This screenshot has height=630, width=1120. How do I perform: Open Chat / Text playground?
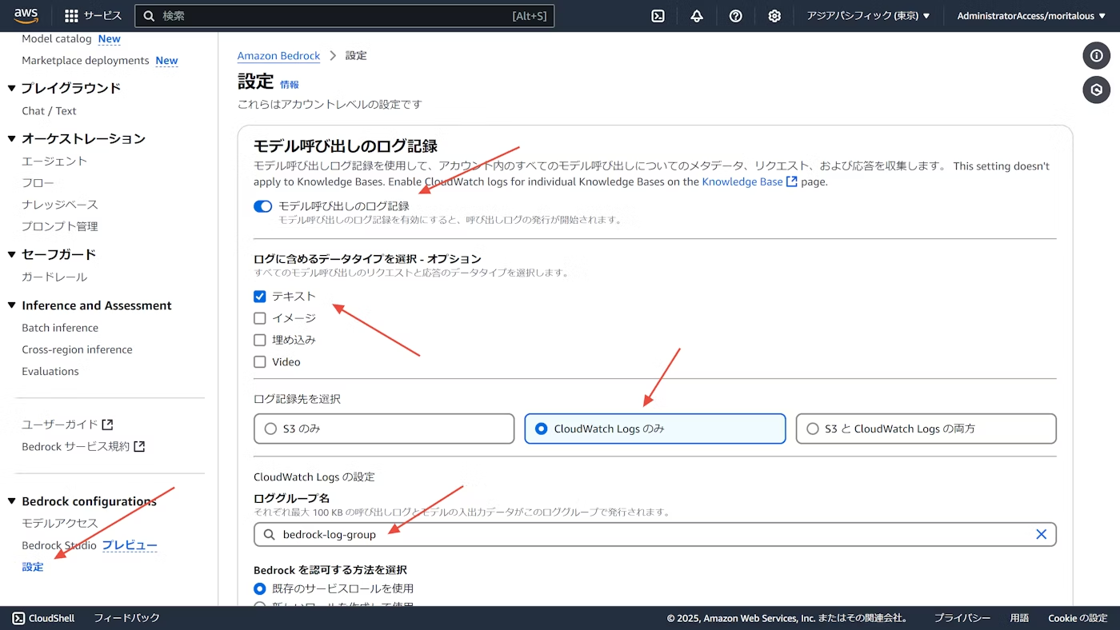[x=49, y=111]
